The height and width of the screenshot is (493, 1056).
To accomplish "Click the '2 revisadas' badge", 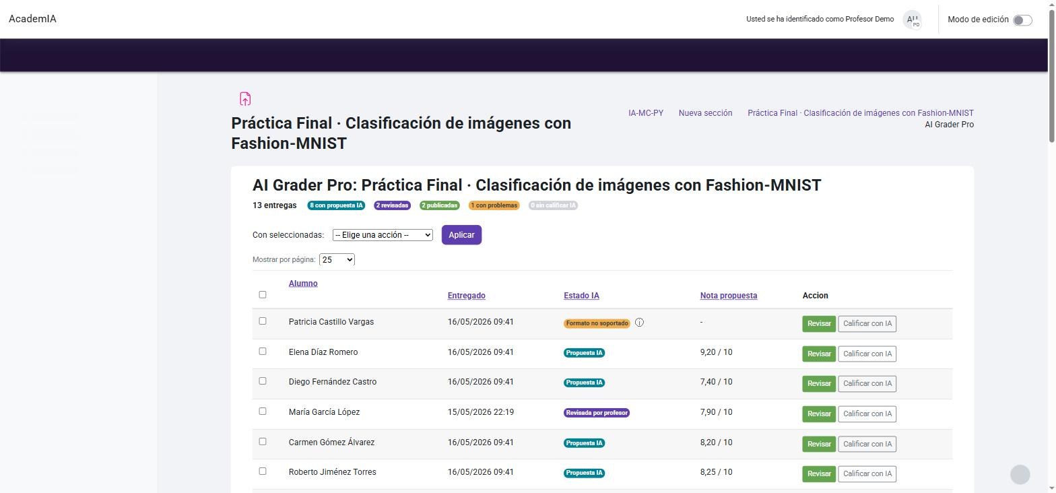I will [x=392, y=205].
